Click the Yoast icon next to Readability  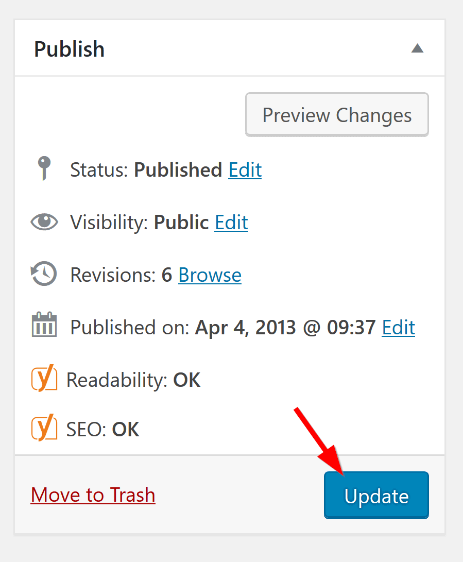pyautogui.click(x=44, y=379)
